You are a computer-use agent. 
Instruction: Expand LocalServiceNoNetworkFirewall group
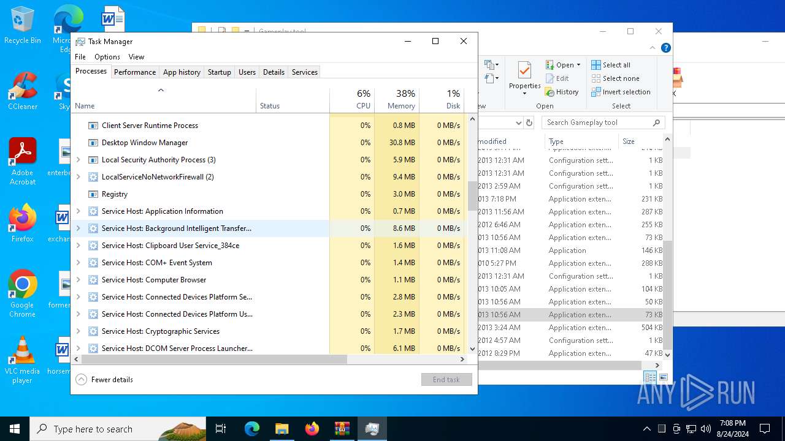click(x=78, y=177)
